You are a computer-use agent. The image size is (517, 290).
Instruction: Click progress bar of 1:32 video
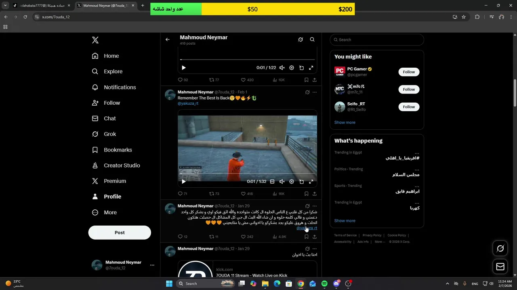pyautogui.click(x=247, y=174)
